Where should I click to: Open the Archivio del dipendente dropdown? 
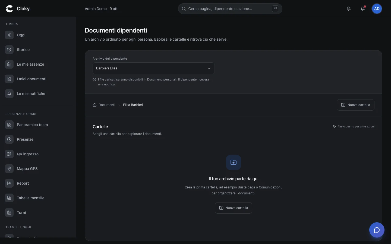(x=154, y=68)
